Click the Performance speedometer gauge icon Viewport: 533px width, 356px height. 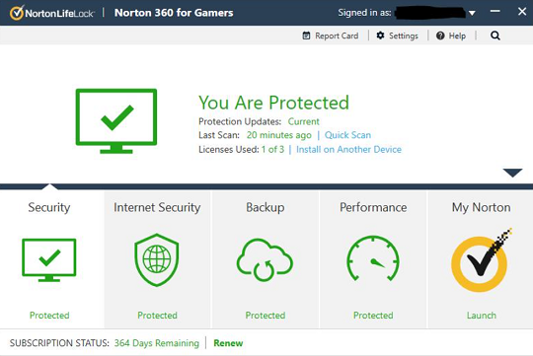(x=373, y=258)
